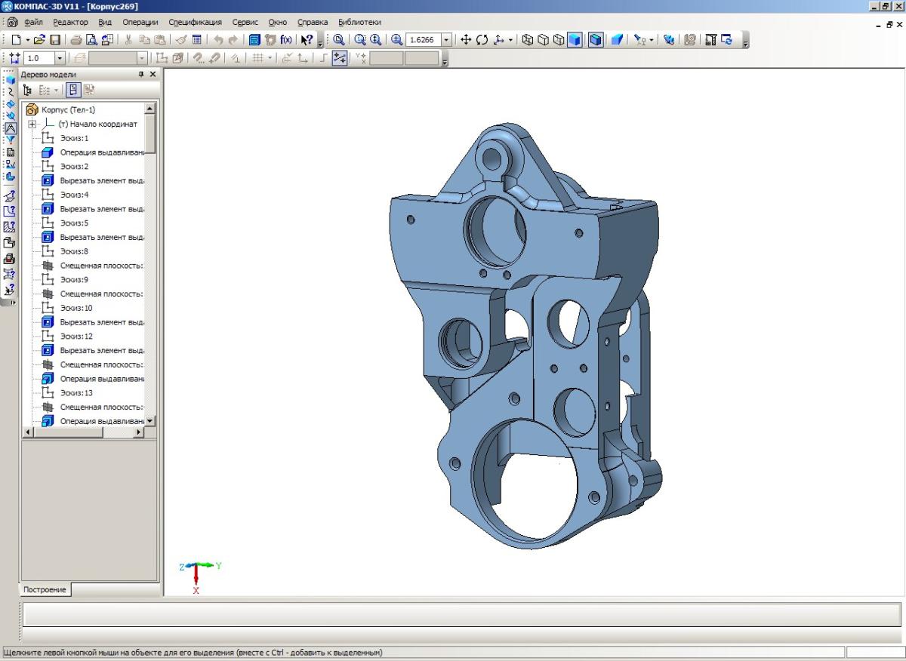The width and height of the screenshot is (906, 661).
Task: Expand the Начало координат tree node
Action: 32,125
